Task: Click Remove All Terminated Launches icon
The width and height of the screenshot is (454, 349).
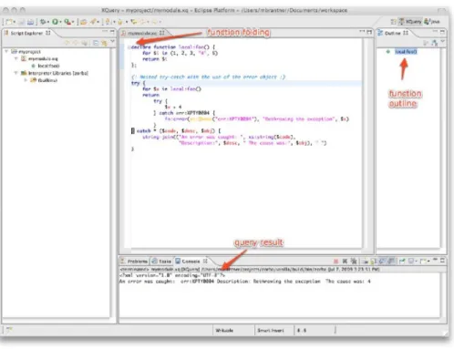Action: (x=354, y=261)
